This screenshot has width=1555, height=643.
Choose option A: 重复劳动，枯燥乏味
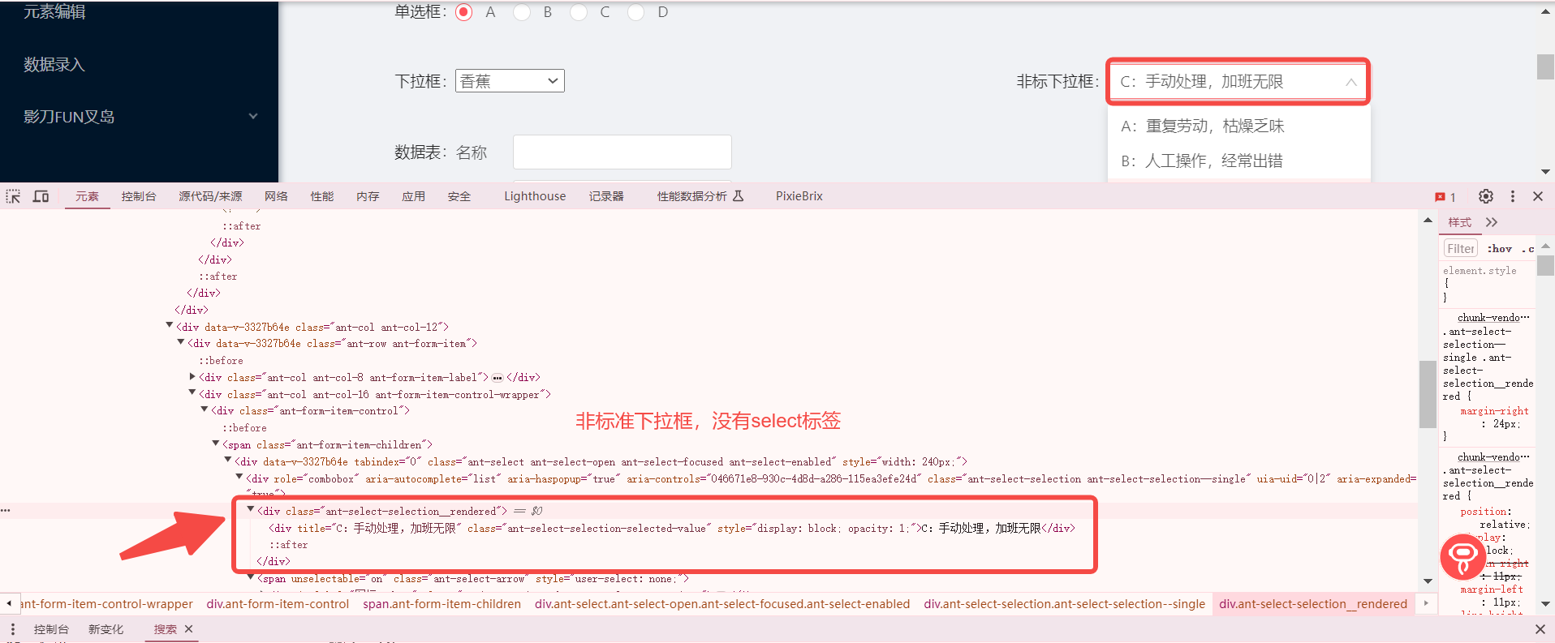(x=1239, y=126)
